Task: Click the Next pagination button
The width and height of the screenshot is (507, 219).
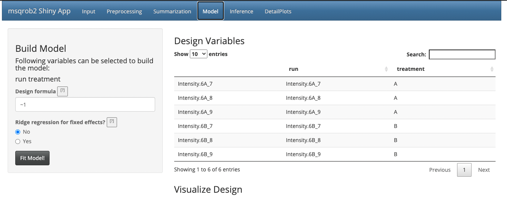Action: coord(484,170)
